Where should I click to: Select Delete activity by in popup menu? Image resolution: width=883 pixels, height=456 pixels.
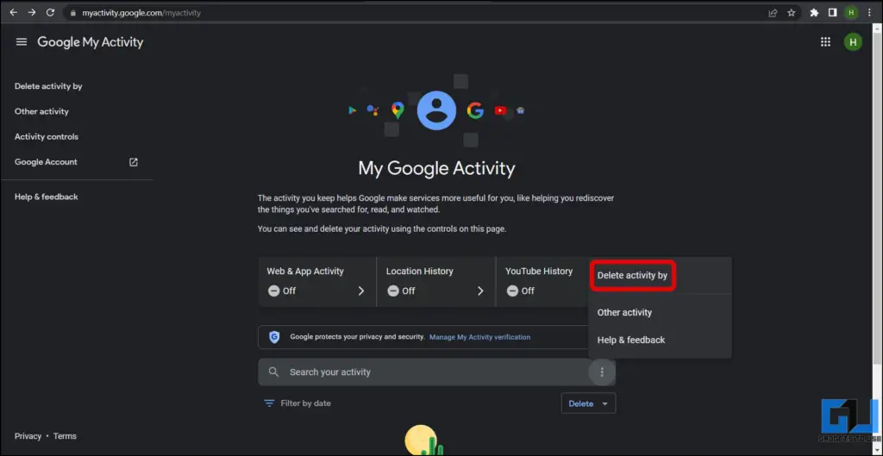(x=632, y=276)
